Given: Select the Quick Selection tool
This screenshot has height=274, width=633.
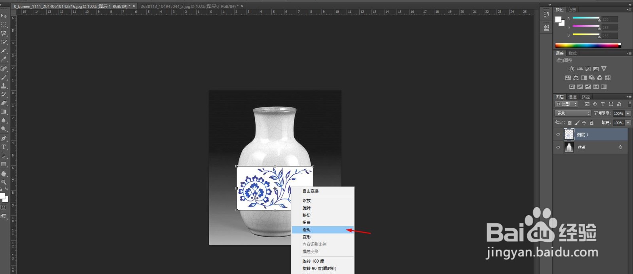Looking at the screenshot, I should 4,42.
